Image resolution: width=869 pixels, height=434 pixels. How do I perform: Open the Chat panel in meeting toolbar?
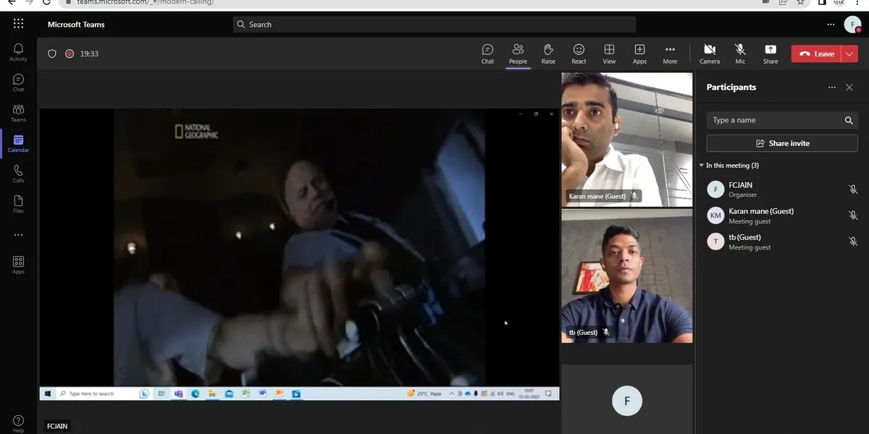tap(487, 54)
